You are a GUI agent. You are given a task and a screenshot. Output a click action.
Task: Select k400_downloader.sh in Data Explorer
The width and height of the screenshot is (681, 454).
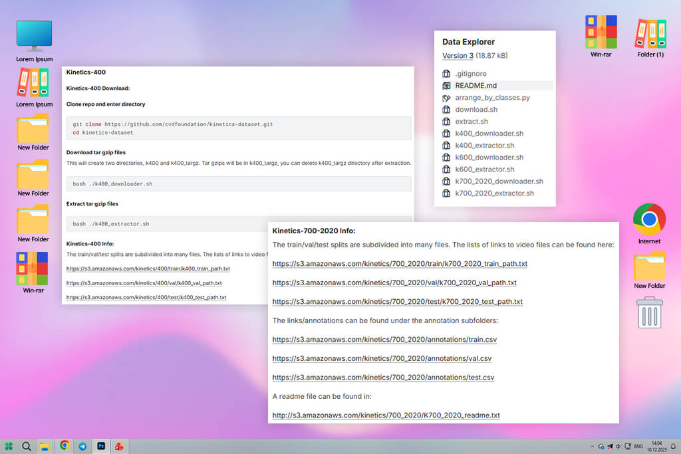coord(489,133)
